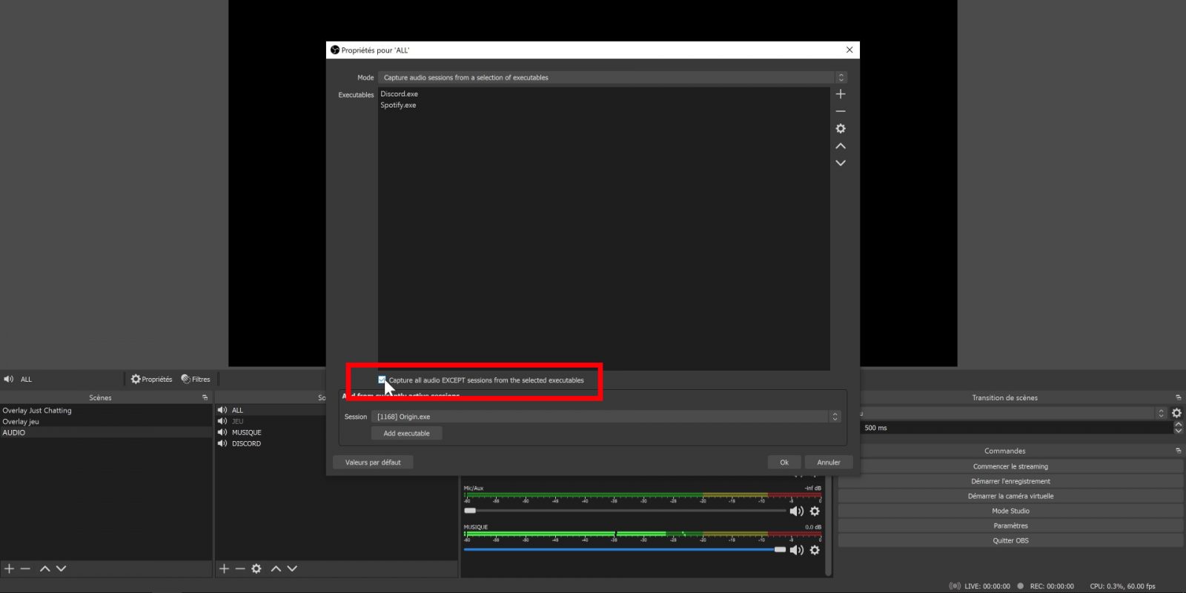The height and width of the screenshot is (593, 1186).
Task: Toggle Capture all audio EXCEPT checkbox
Action: click(x=382, y=380)
